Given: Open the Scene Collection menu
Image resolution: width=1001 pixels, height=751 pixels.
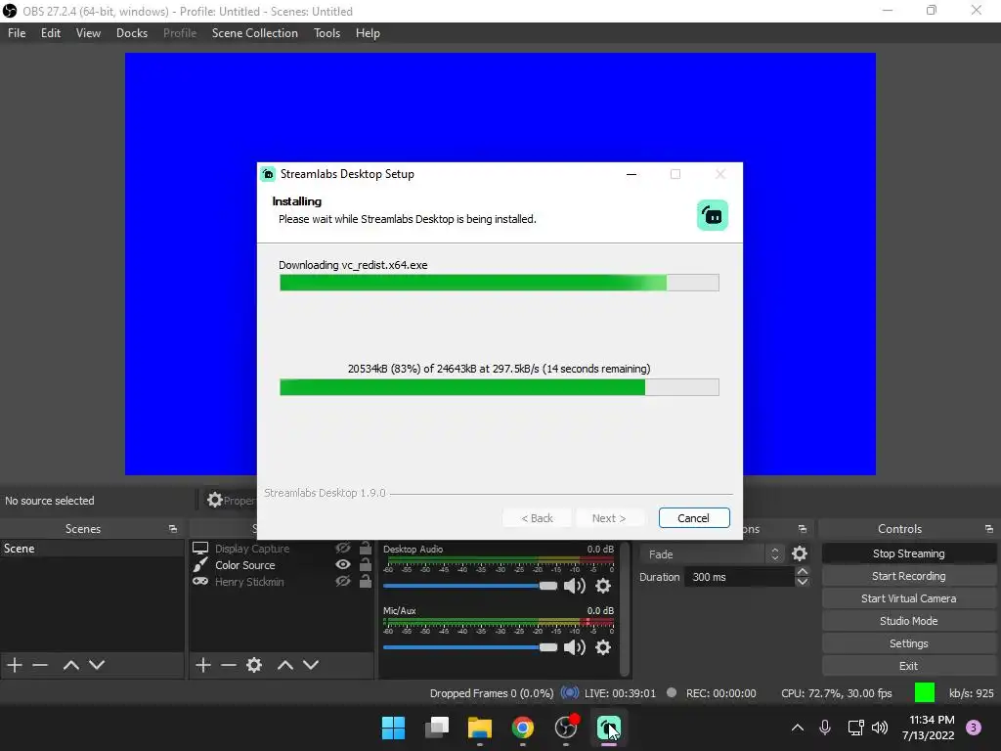Looking at the screenshot, I should (255, 33).
